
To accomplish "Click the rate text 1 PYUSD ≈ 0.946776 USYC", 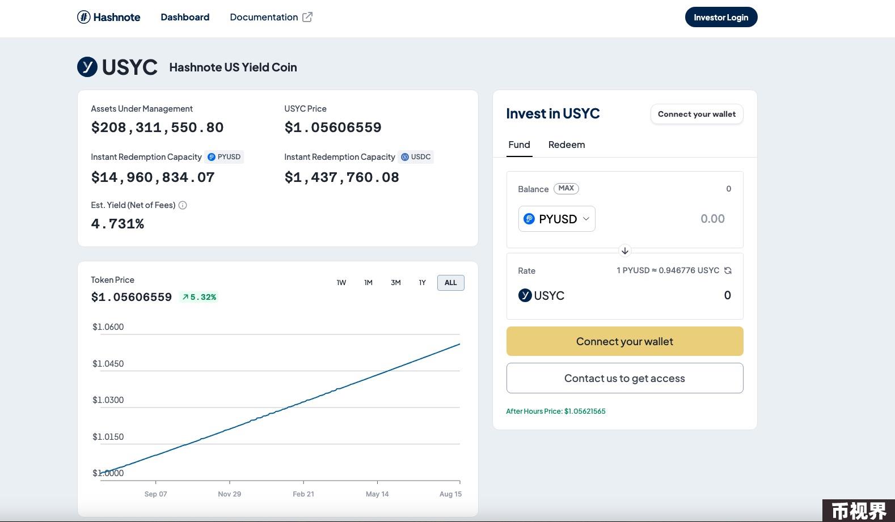I will (668, 270).
